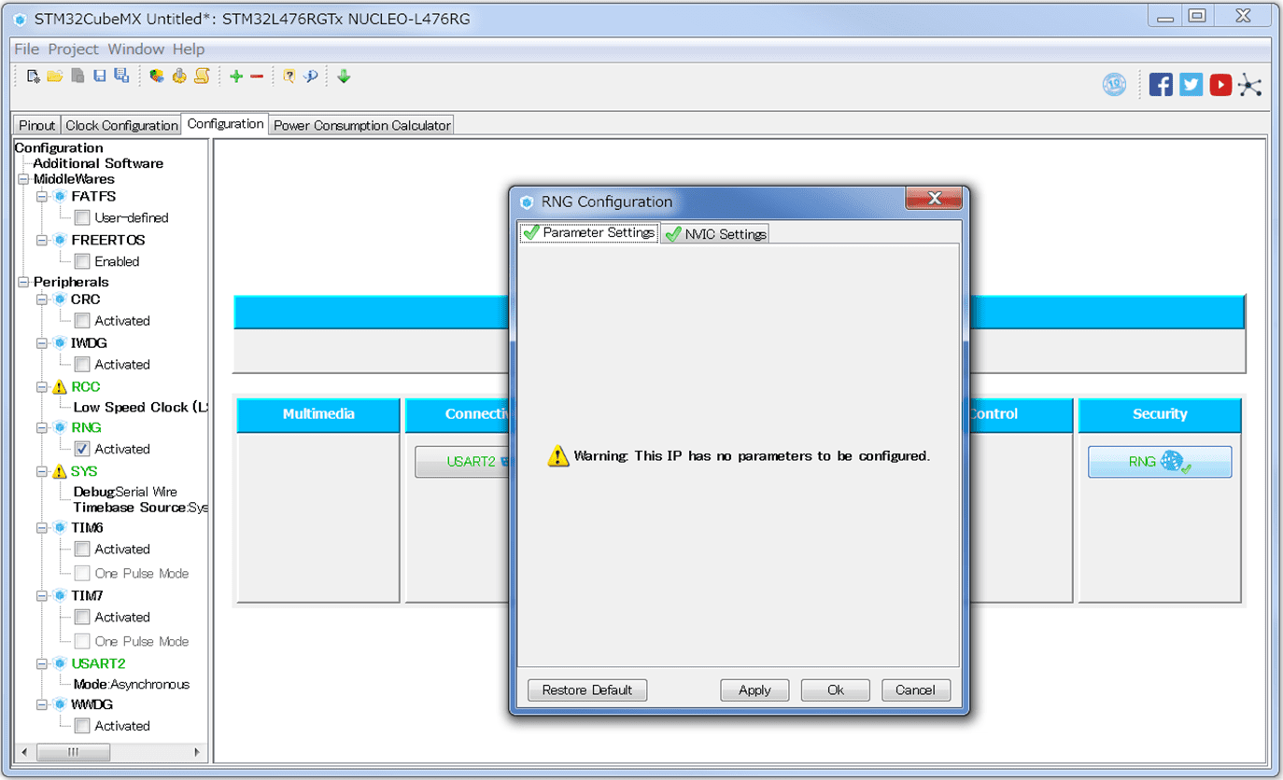Click the open folder toolbar icon
Screen dimensions: 1283x780
tap(54, 77)
